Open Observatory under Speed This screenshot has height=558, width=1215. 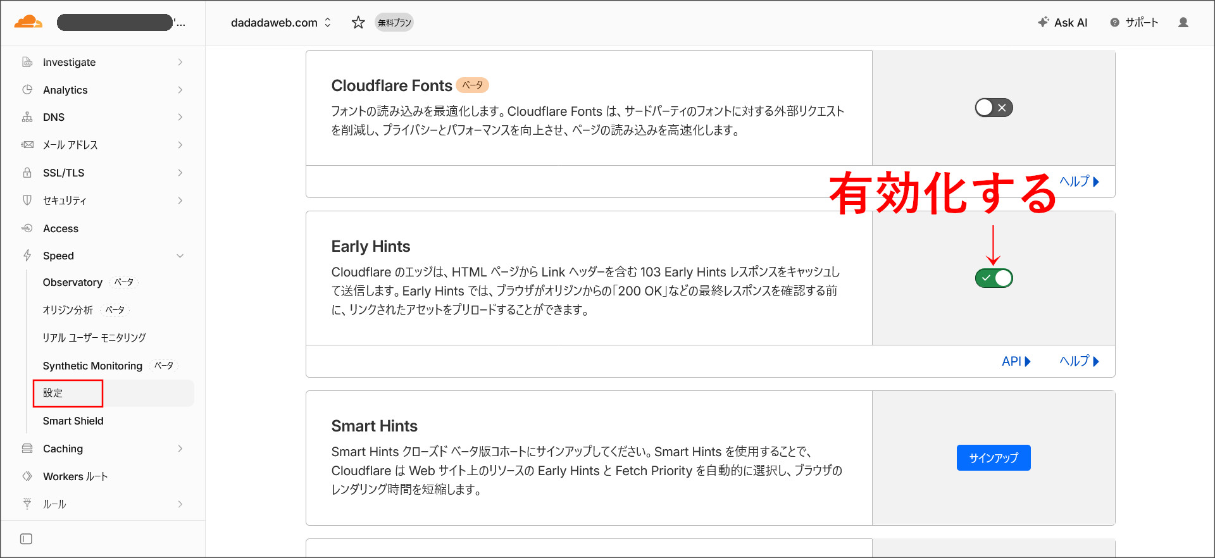click(72, 282)
